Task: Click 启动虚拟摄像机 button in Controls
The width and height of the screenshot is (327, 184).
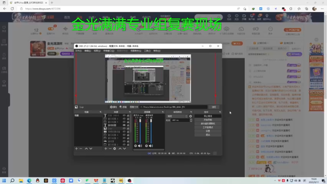Action: coord(208,123)
